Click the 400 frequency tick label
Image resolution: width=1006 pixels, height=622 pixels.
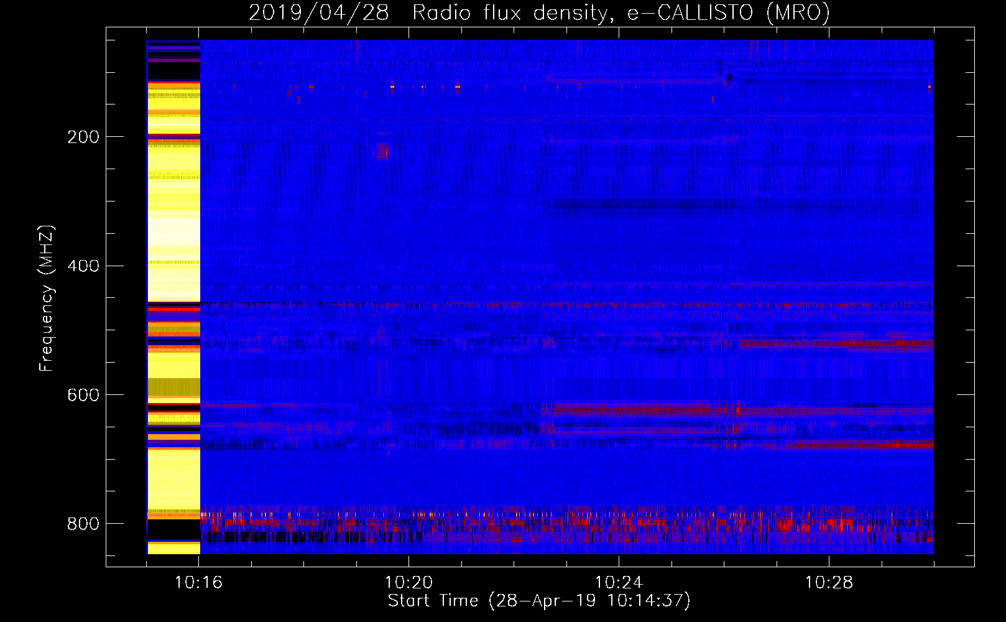83,266
